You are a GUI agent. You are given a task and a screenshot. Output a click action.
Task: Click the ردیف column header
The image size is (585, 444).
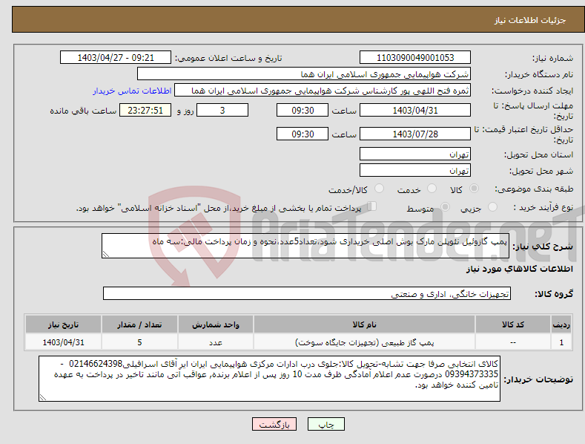pos(561,324)
